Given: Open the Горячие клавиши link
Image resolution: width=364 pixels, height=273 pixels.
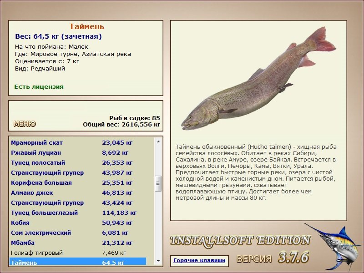Looking at the screenshot, I should click(199, 260).
